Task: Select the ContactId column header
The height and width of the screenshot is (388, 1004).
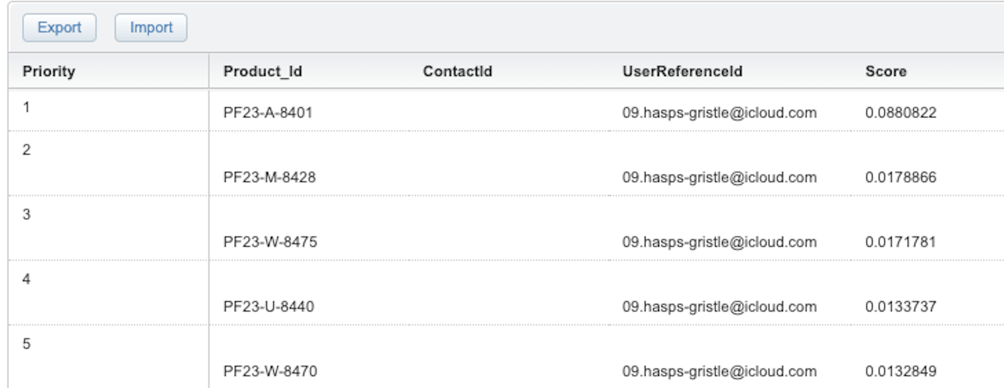Action: click(x=457, y=71)
